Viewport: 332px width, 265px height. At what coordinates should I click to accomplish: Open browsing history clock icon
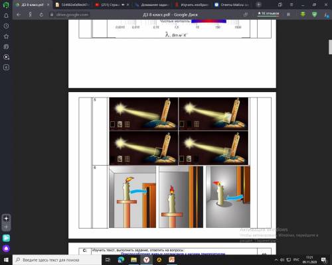(6, 26)
